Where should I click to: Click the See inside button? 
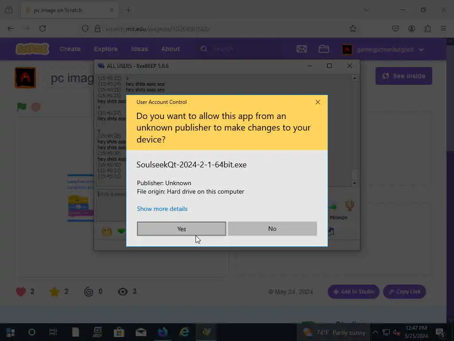pos(403,76)
